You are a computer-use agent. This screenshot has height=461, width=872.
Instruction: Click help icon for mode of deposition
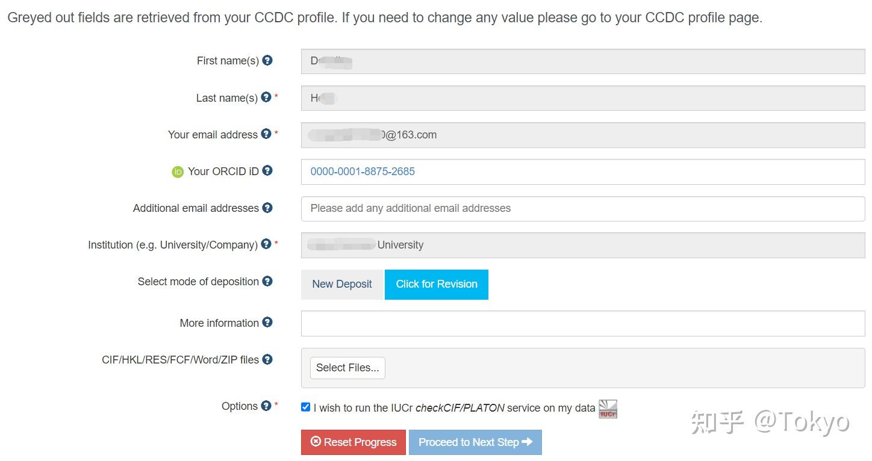[x=267, y=281]
